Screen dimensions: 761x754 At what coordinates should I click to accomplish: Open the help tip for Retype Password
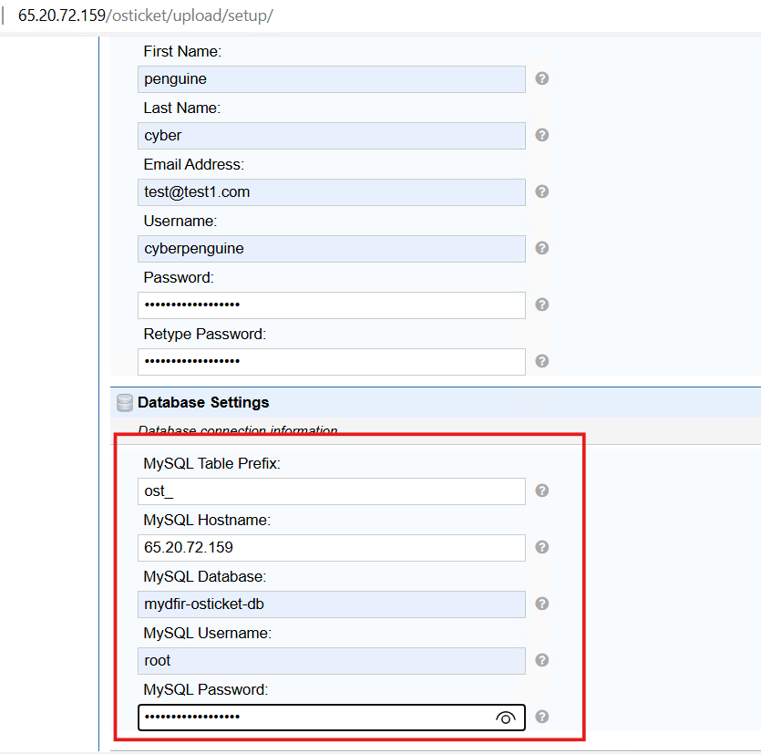click(x=541, y=361)
